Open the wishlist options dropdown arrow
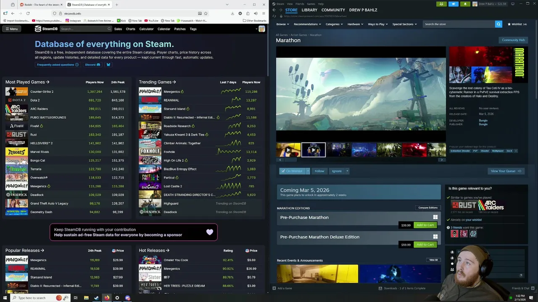This screenshot has height=302, width=538. click(308, 171)
